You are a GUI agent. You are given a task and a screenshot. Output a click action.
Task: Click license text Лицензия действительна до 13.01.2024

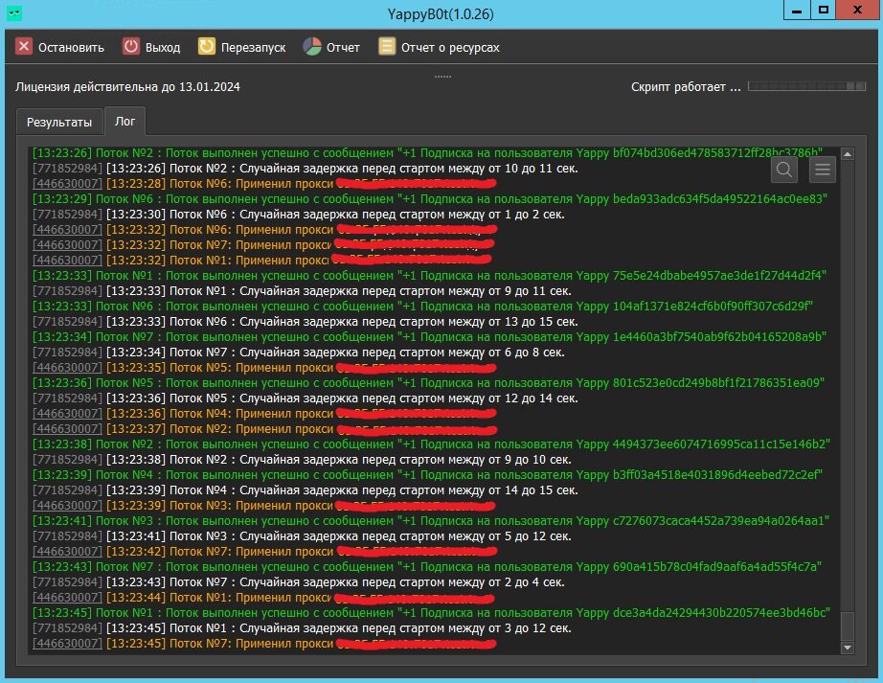(127, 87)
